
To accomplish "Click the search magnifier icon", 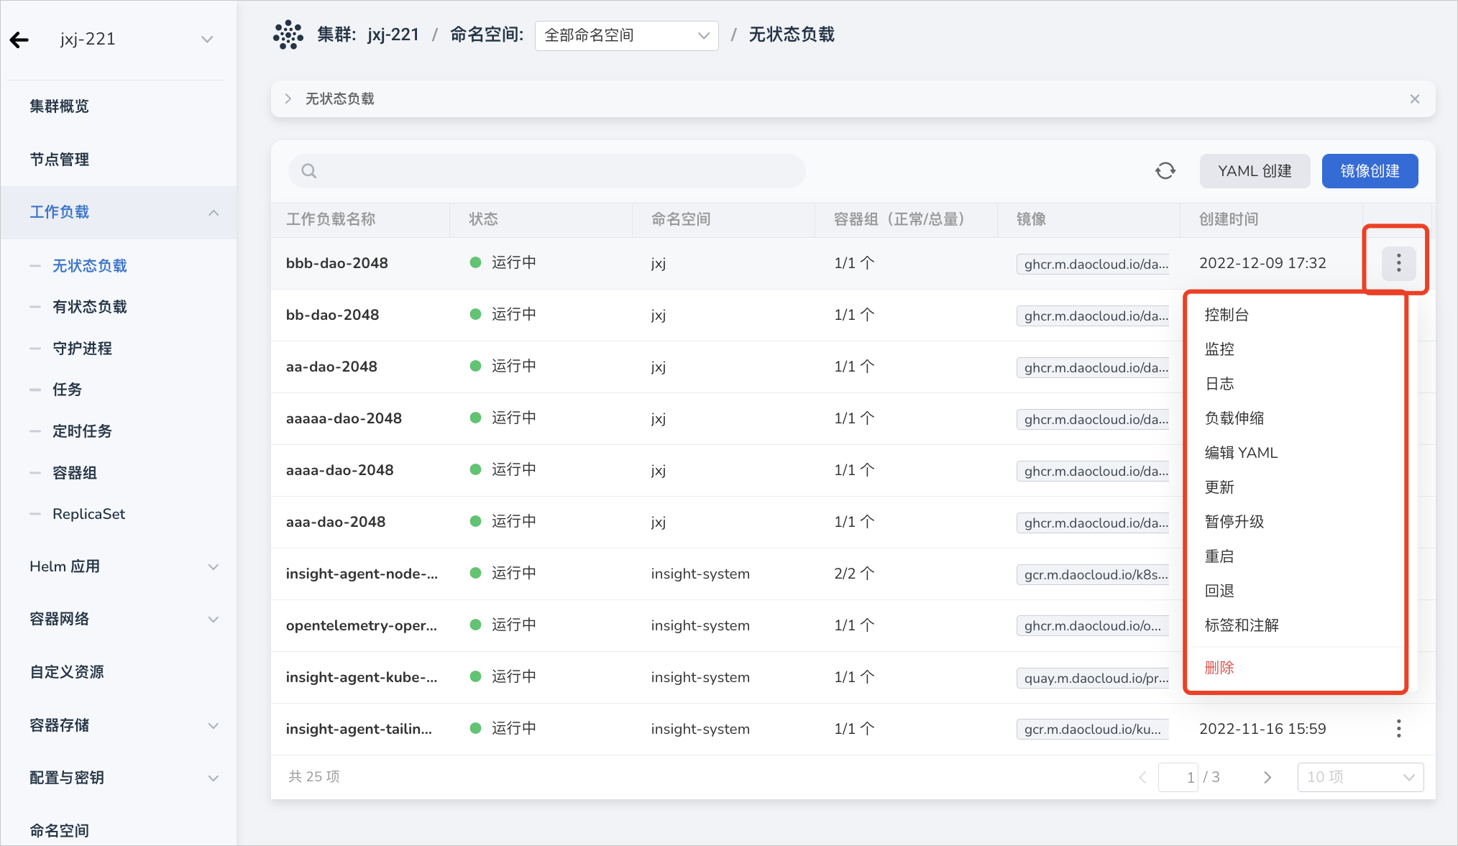I will 308,171.
